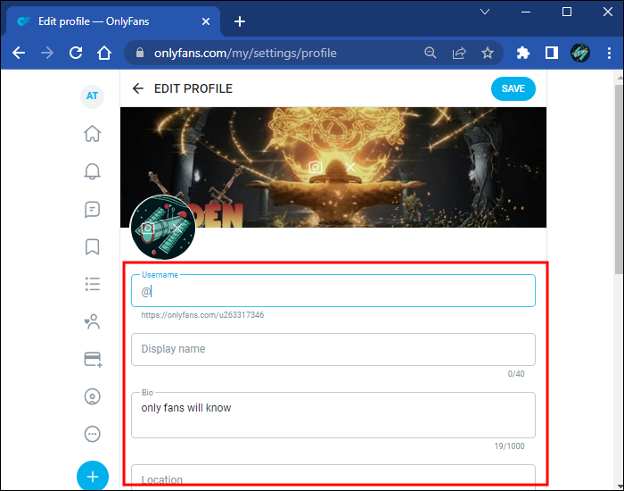Remove cover photo with X icon
Viewport: 624px width, 491px height.
[350, 167]
